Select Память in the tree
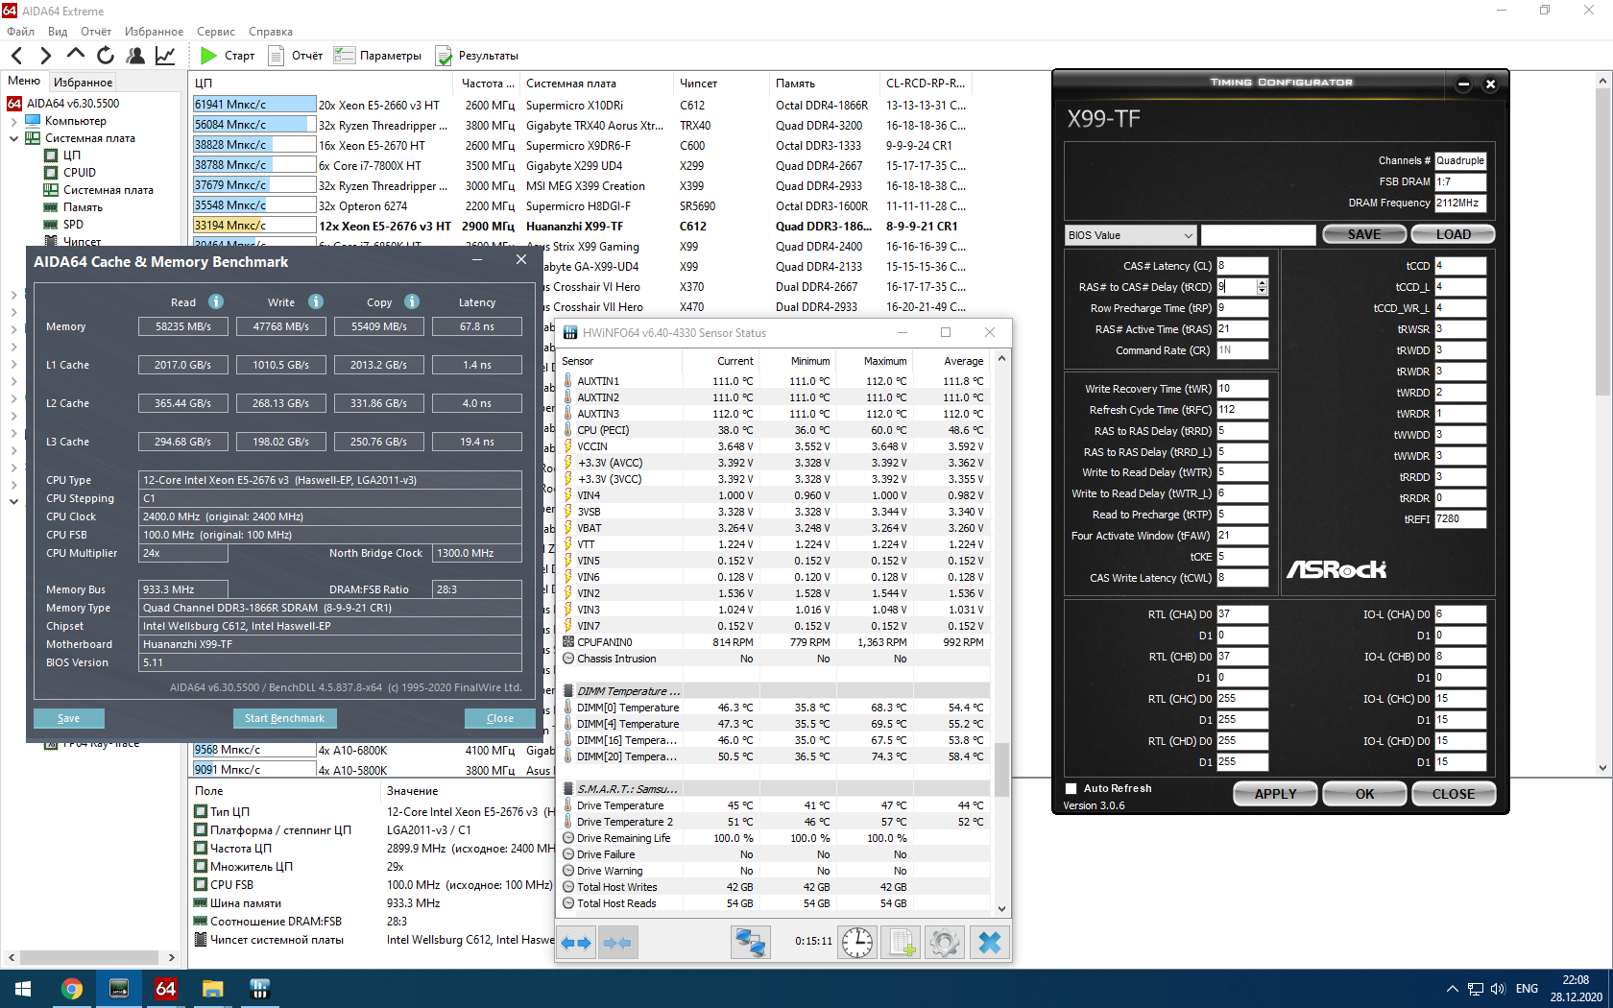Viewport: 1613px width, 1008px height. pyautogui.click(x=83, y=207)
